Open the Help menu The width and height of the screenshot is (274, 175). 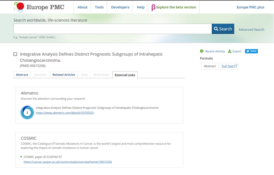(141, 7)
